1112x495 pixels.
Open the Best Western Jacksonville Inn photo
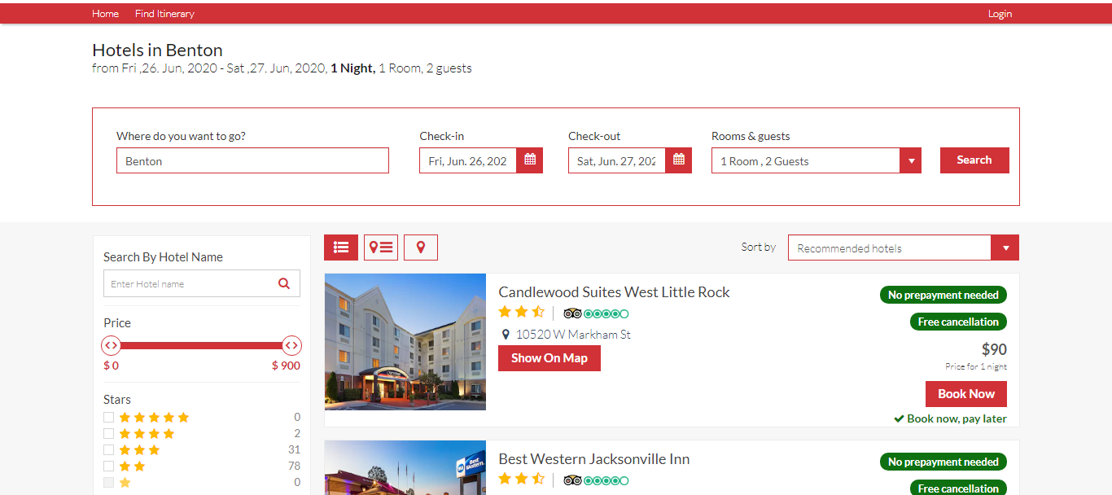405,468
